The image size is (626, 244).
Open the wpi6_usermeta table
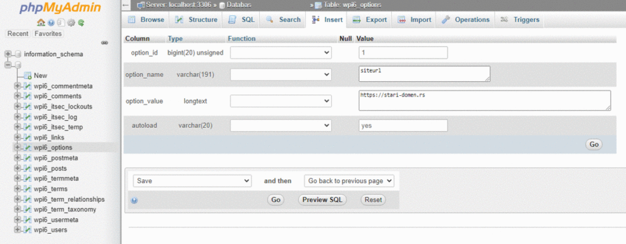click(x=56, y=220)
